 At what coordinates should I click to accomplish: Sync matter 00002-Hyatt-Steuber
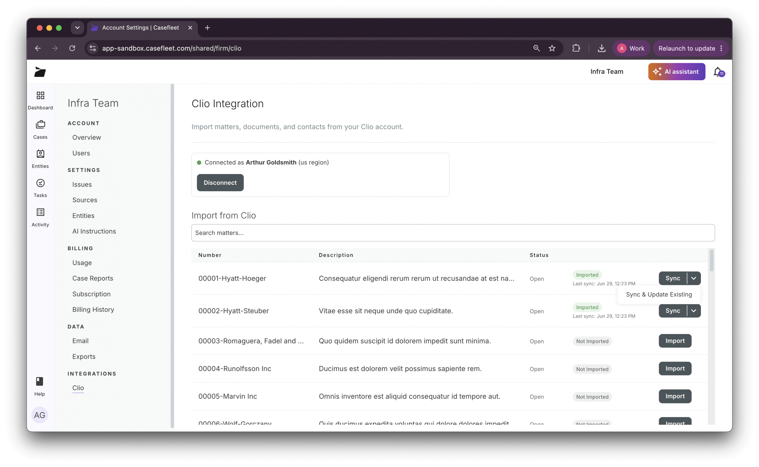coord(673,311)
